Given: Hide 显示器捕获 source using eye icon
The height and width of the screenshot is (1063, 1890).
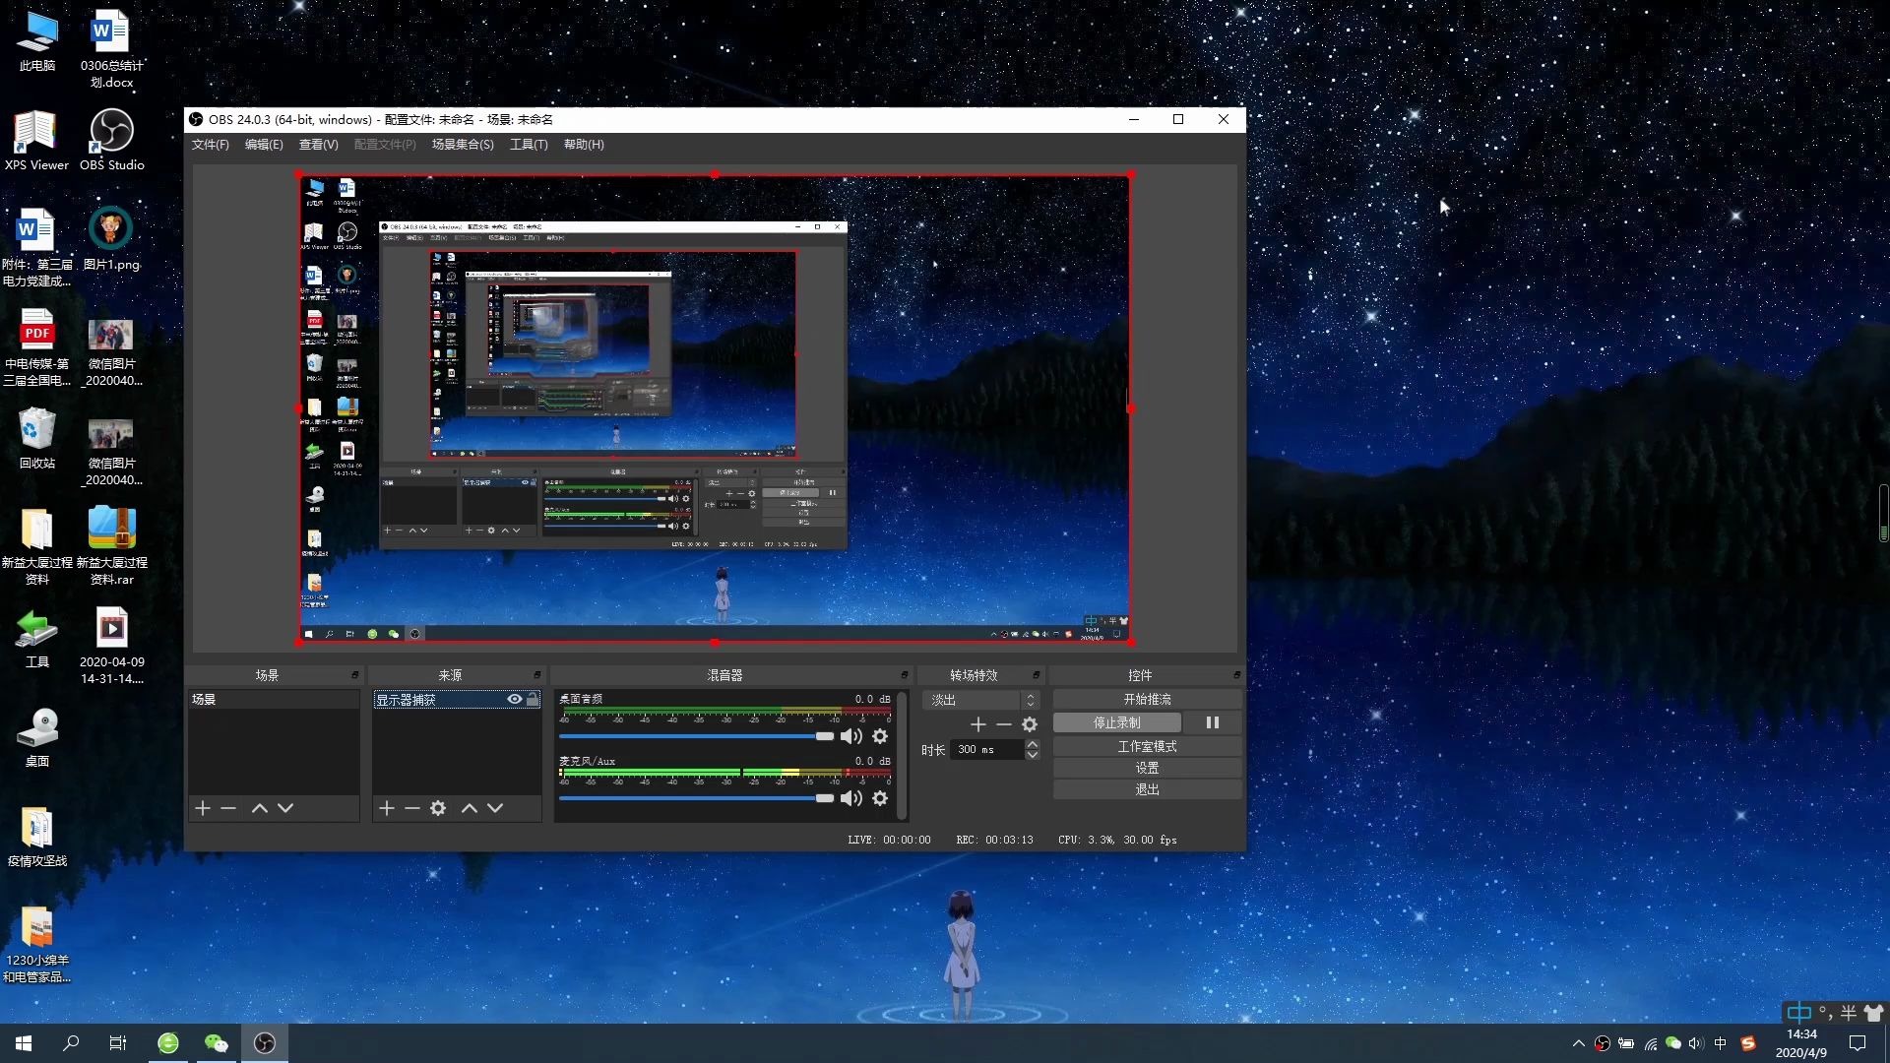Looking at the screenshot, I should (515, 699).
